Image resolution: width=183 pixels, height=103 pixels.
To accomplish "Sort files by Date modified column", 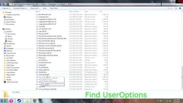I will (74, 11).
